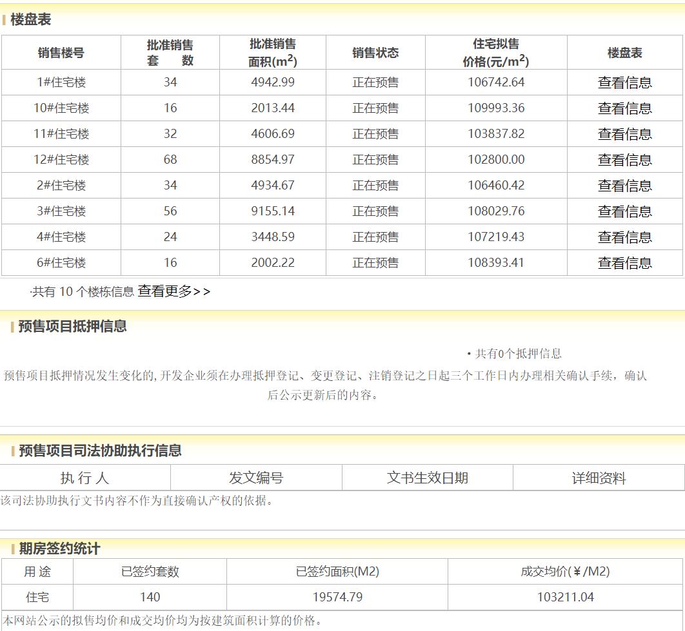Open 查看信息 for 10#住宅楼

pos(625,108)
